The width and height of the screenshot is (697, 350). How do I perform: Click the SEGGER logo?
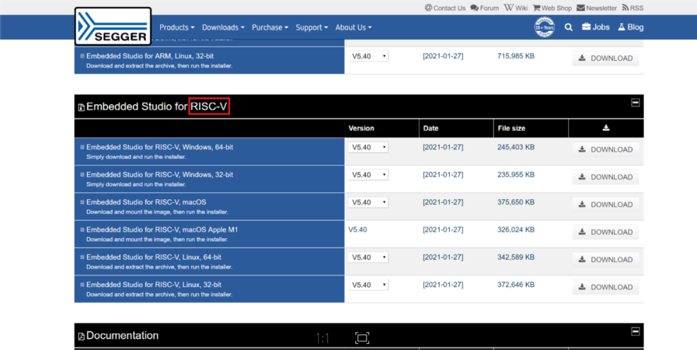coord(113,26)
